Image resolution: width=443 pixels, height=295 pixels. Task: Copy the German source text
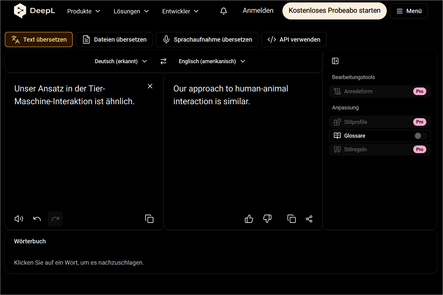pos(149,219)
